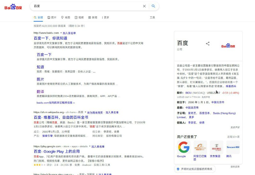Click 加入黑名单 beside Google Play result

tap(98, 147)
